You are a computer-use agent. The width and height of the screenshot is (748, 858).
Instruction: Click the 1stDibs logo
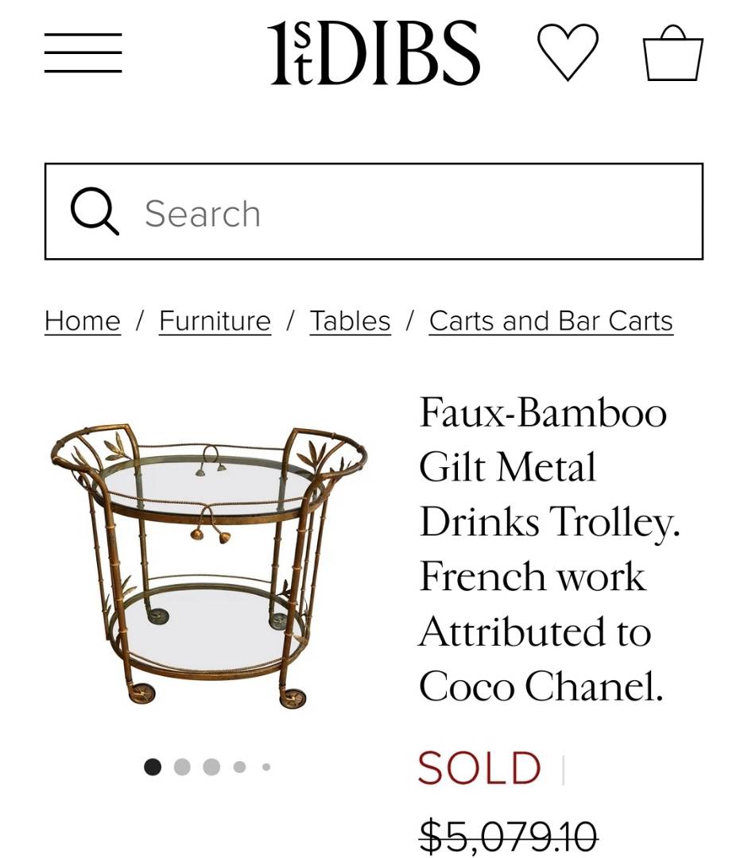374,53
